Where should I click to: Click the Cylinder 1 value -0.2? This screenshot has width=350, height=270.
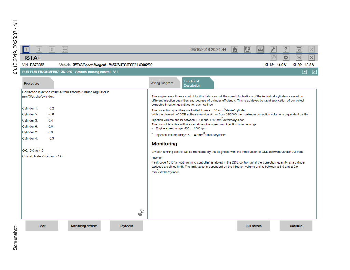point(51,108)
